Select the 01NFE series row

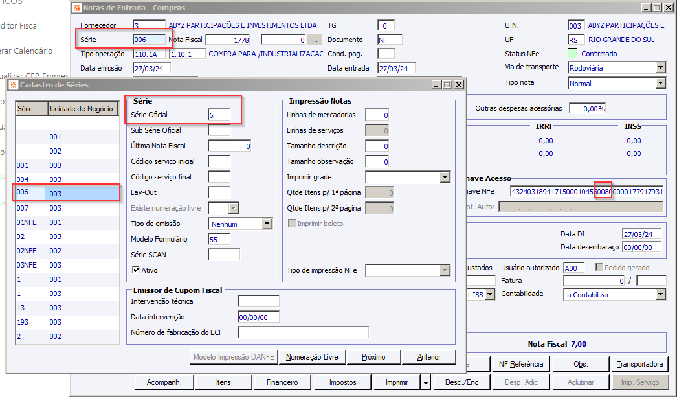point(67,222)
